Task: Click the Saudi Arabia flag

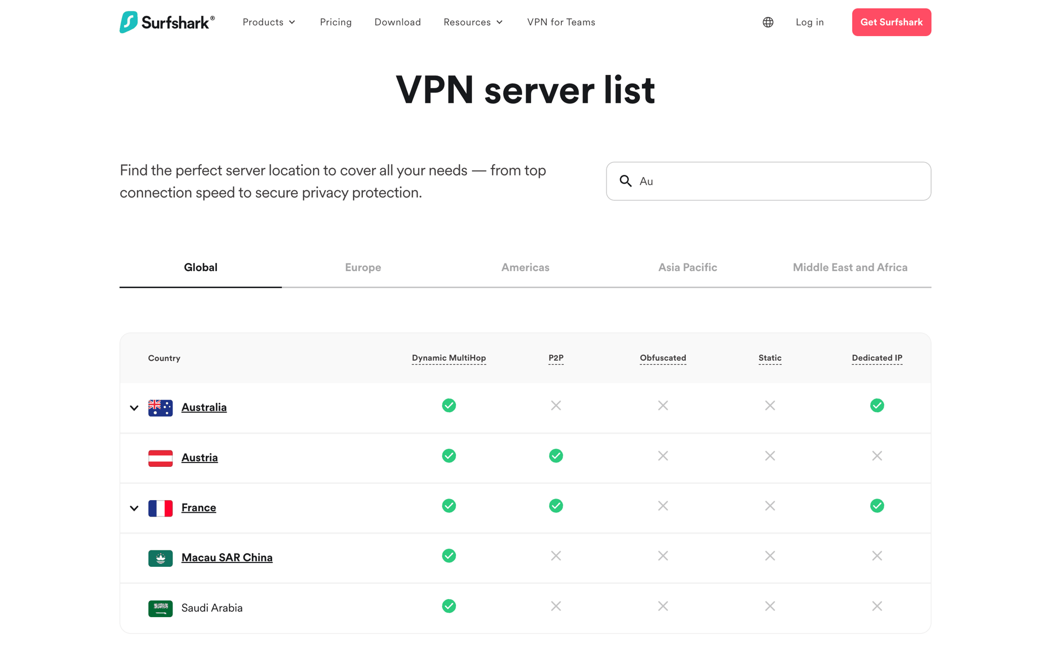Action: point(160,608)
